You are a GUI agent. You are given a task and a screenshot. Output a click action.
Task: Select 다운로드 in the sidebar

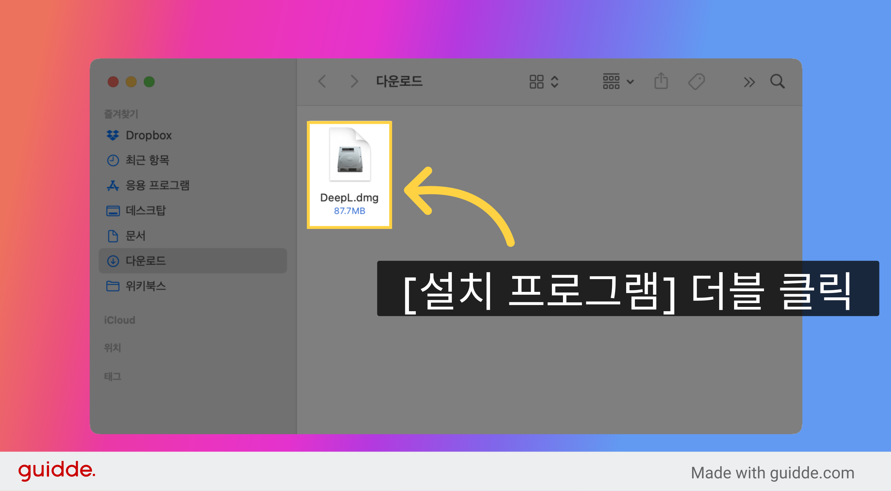(x=193, y=261)
